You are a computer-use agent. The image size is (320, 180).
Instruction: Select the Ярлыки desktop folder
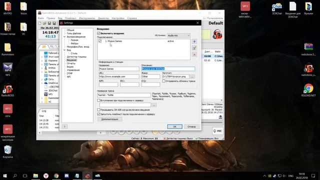click(308, 8)
